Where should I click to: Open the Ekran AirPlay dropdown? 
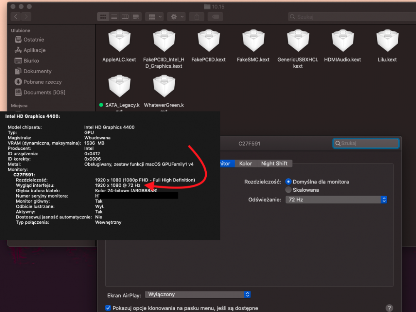point(198,295)
